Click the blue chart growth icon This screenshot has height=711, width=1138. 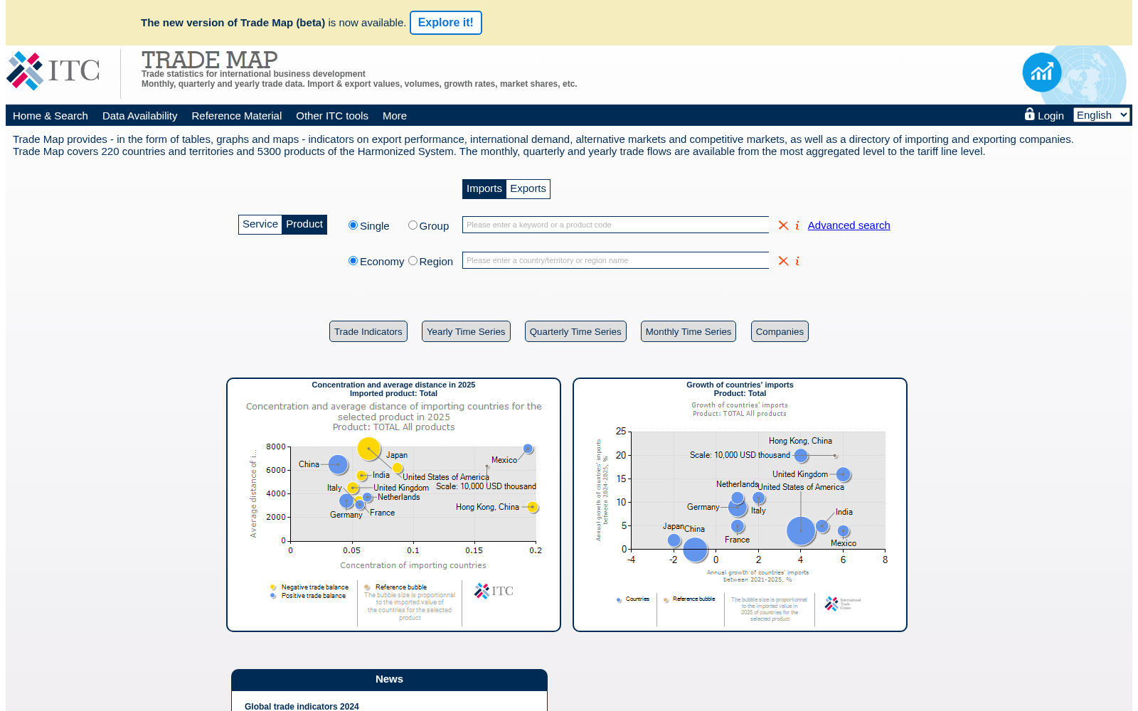click(1042, 72)
